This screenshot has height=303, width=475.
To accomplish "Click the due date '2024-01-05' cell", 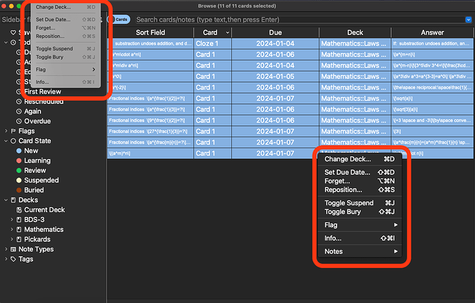I will point(275,76).
